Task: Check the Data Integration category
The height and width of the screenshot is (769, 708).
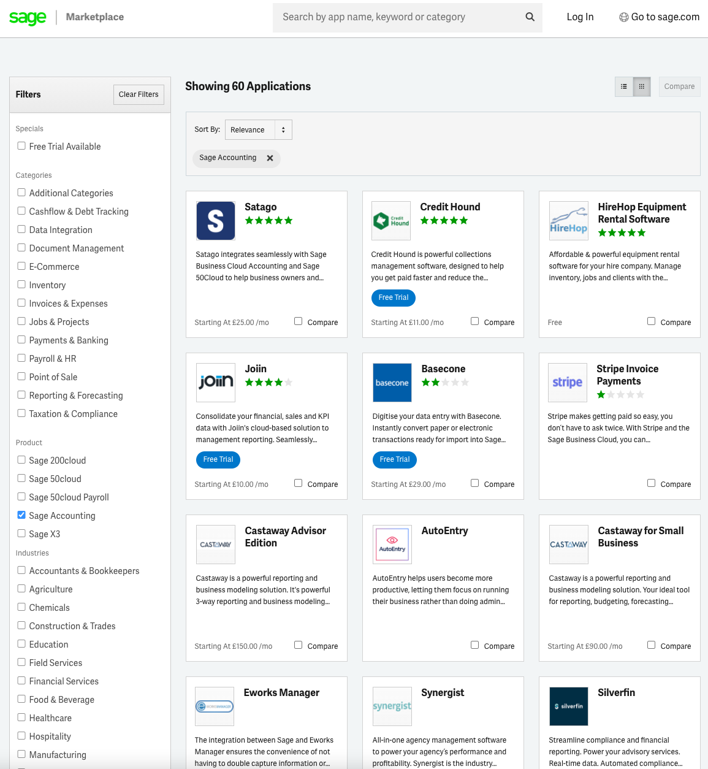Action: [x=21, y=229]
